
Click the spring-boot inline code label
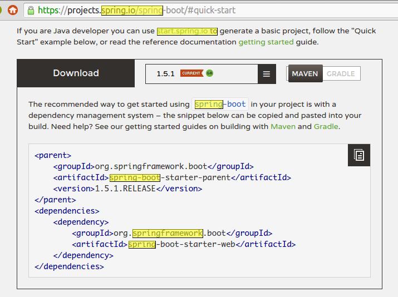click(220, 104)
